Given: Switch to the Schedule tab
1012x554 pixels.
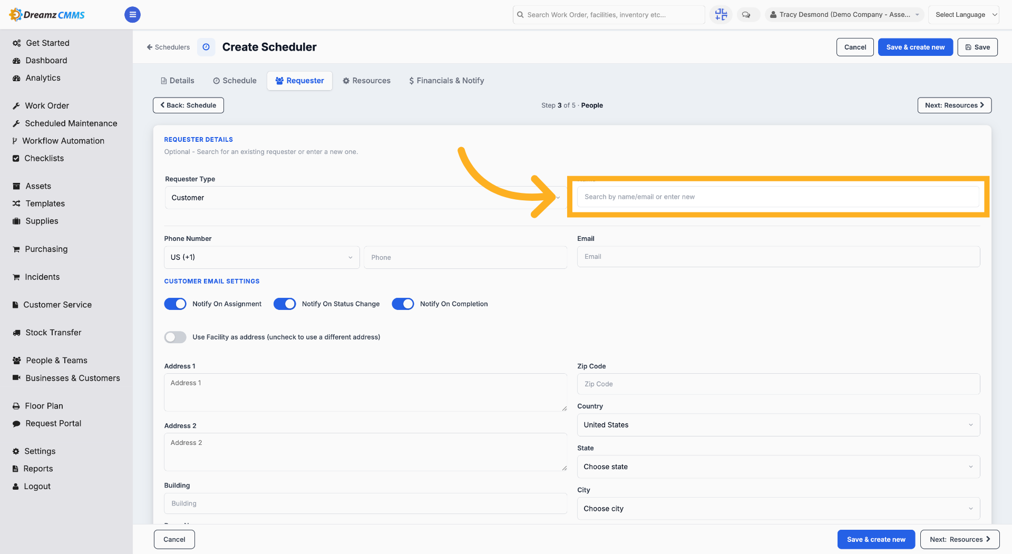Looking at the screenshot, I should (235, 81).
